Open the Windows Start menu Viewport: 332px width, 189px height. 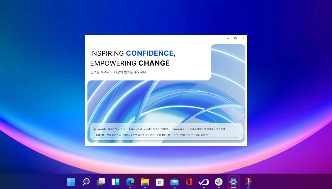[x=71, y=182]
